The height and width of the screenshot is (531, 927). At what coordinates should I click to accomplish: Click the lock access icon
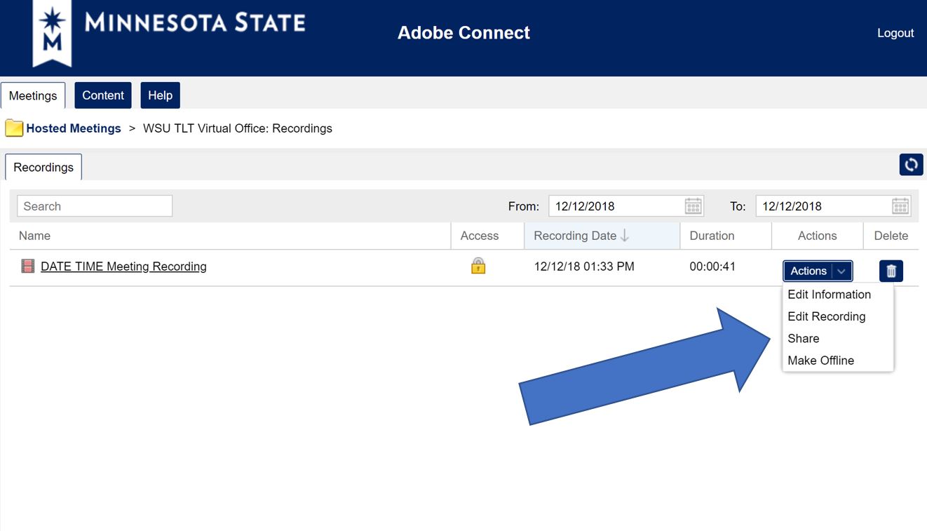478,266
